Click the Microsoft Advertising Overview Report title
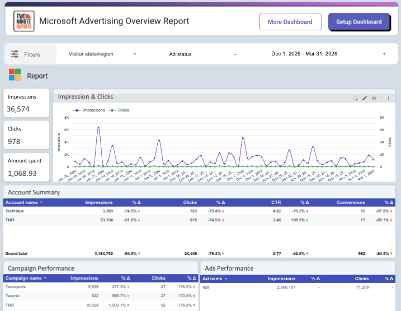Screen dimensions: 401x311 [114, 21]
